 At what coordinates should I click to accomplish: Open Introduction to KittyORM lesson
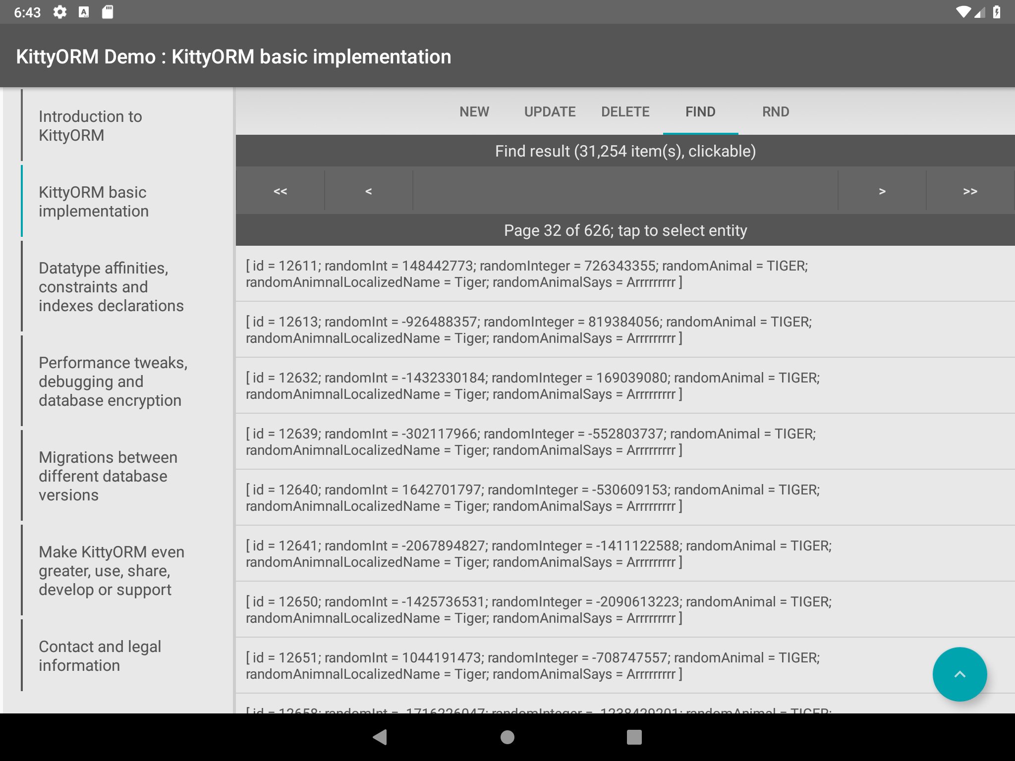[126, 126]
